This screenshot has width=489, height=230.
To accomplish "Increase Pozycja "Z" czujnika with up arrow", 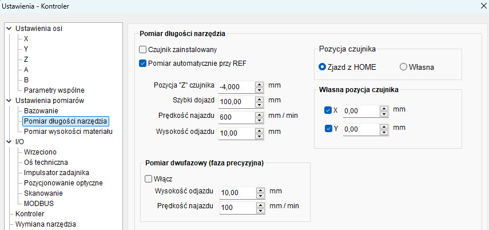I will (x=260, y=84).
